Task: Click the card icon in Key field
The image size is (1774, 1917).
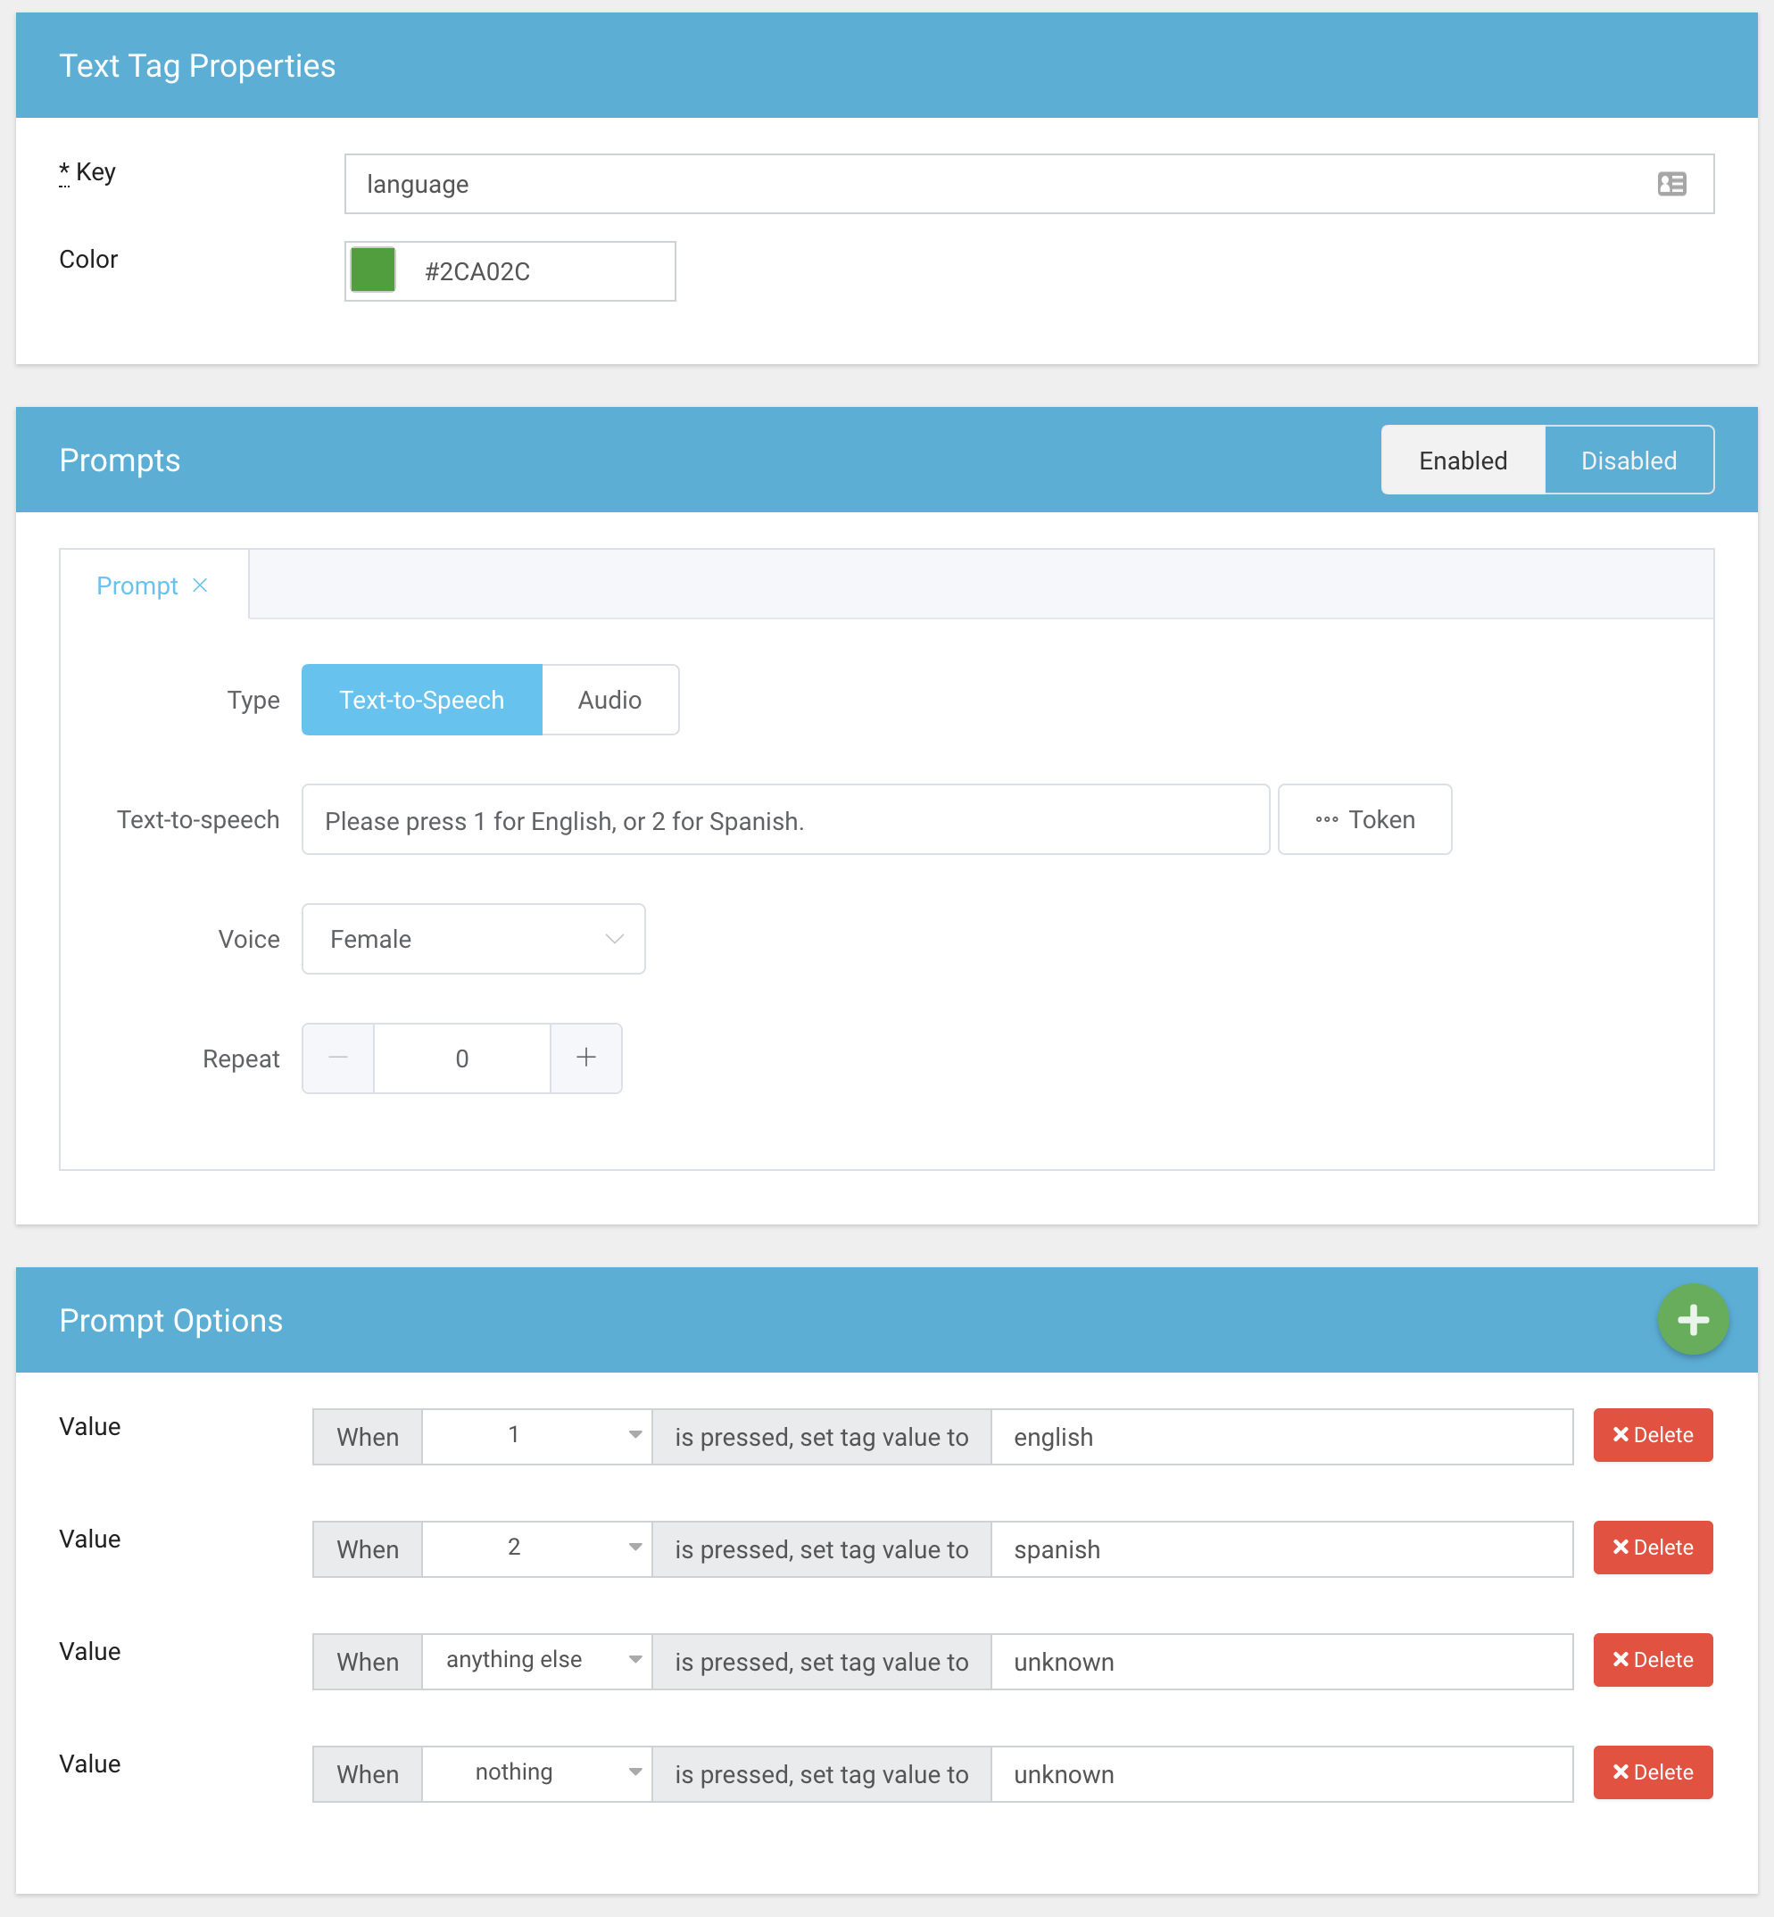Action: point(1671,183)
